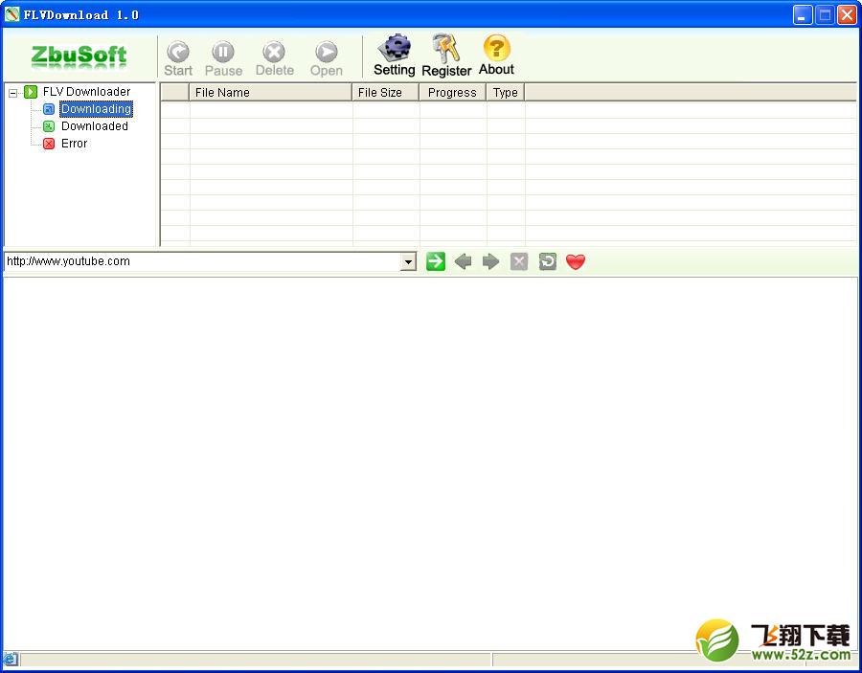862x673 pixels.
Task: Sort by Progress column header
Action: point(452,92)
